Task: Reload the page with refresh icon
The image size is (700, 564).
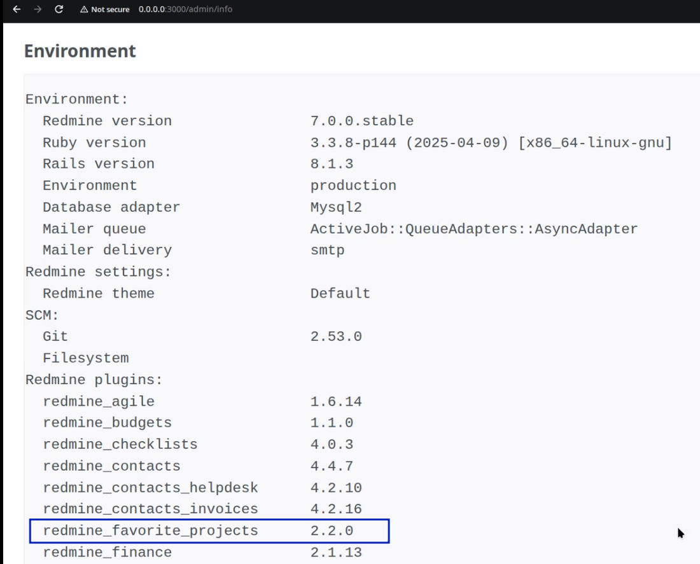Action: click(x=59, y=9)
